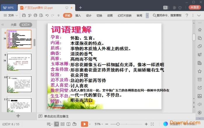Collapse the ribbon with chevron
Screen dimensions: 204x128
point(199,15)
